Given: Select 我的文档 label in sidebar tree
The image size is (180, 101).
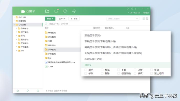Looking at the screenshot, I should click(22, 17).
